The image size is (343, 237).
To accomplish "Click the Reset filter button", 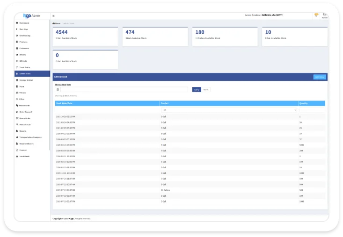I will click(x=206, y=90).
